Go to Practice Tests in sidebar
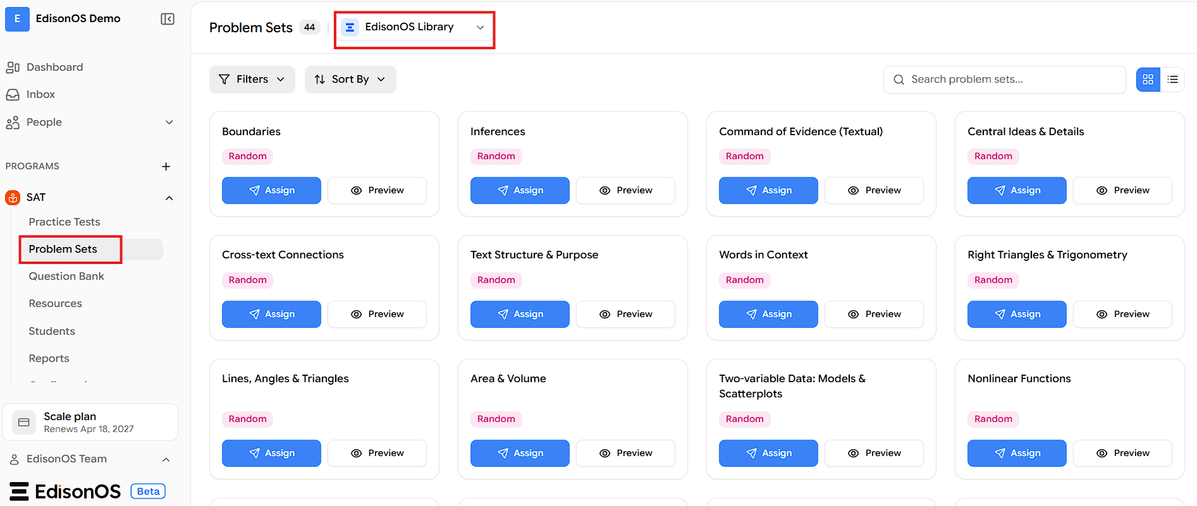The width and height of the screenshot is (1197, 506). [64, 222]
